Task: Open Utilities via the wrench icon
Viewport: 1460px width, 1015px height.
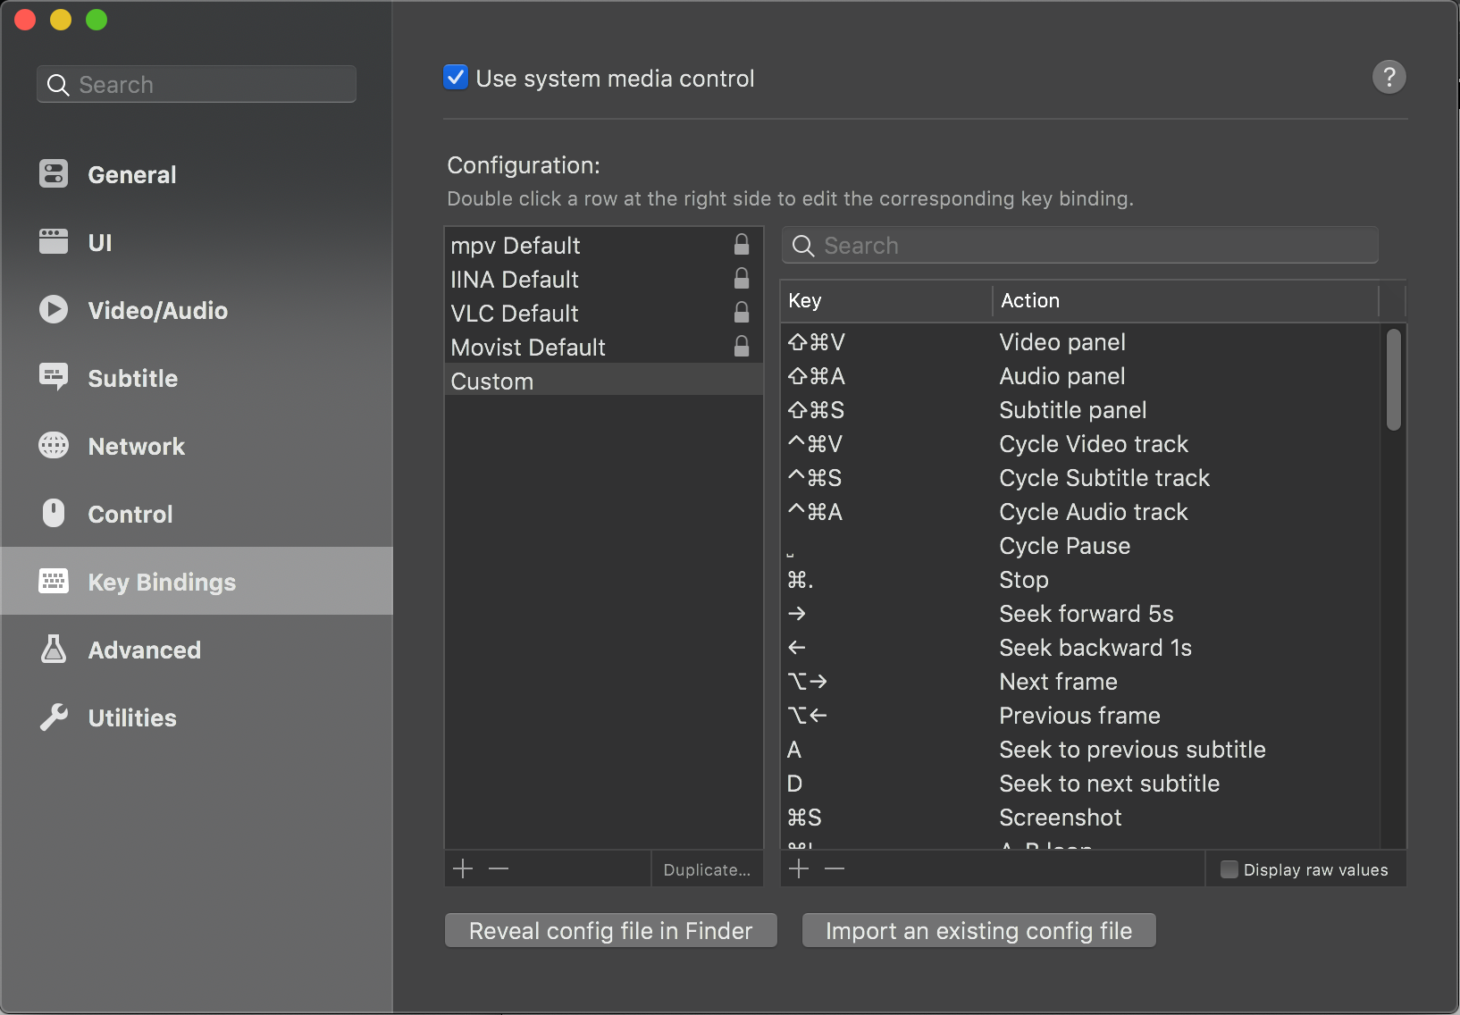Action: (x=54, y=717)
